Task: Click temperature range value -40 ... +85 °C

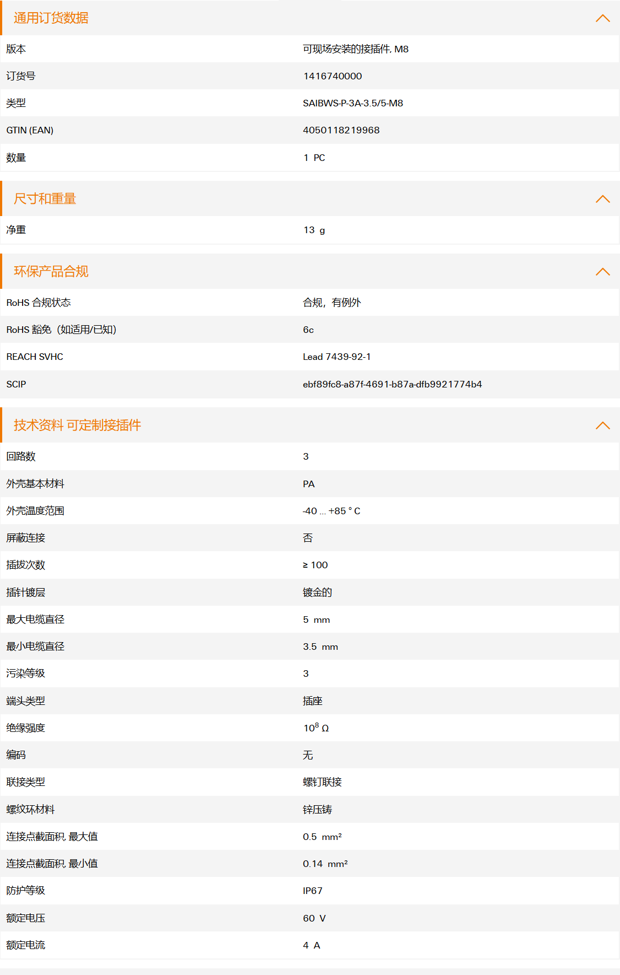Action: point(331,511)
